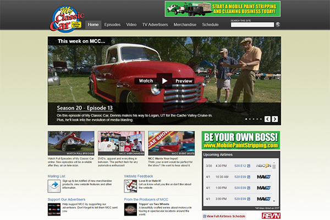Select the first slideshow dot

pyautogui.click(x=246, y=119)
